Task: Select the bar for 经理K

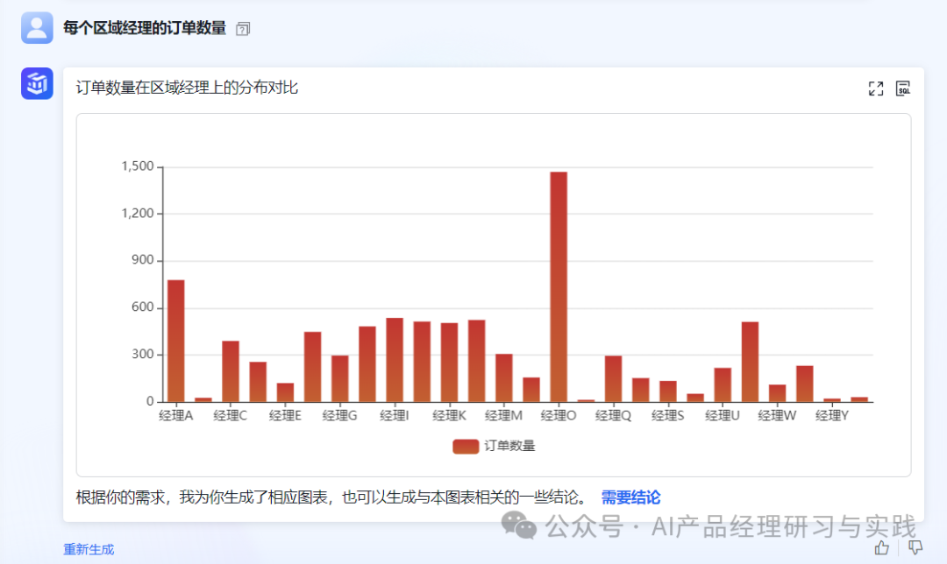Action: point(449,363)
